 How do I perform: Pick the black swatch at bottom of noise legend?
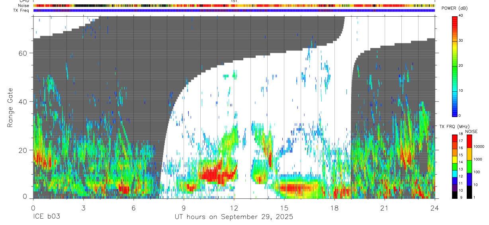tap(469, 192)
